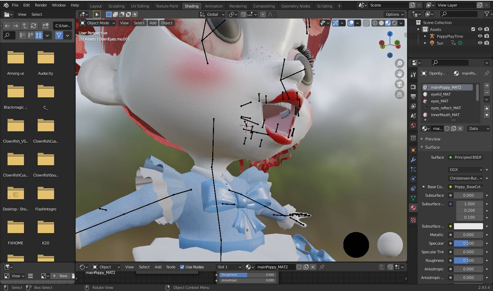
Task: Switch to Texture Paint workspace tab
Action: [x=167, y=6]
